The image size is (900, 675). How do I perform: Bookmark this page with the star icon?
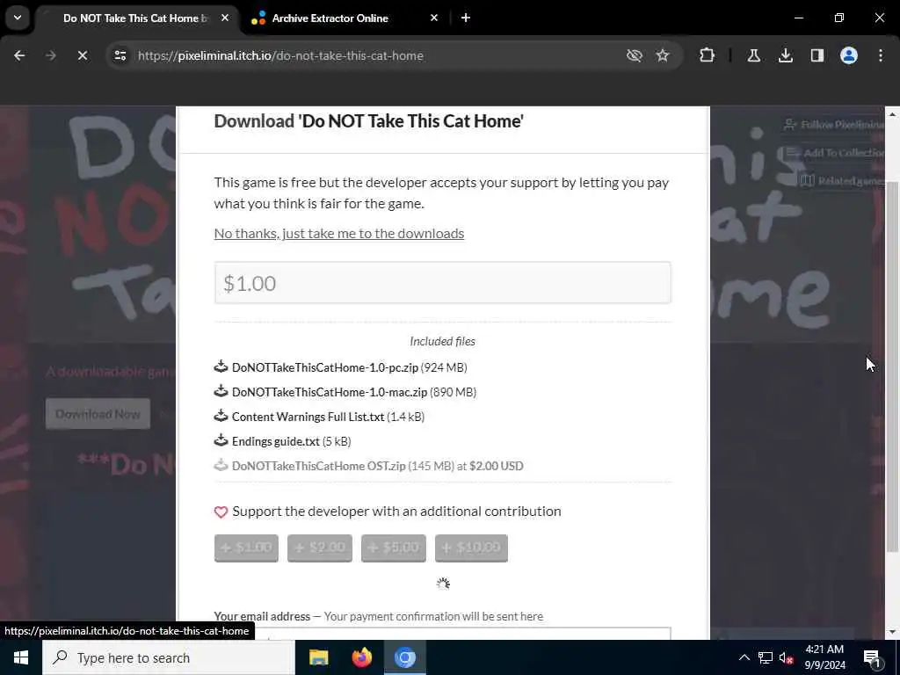[663, 55]
